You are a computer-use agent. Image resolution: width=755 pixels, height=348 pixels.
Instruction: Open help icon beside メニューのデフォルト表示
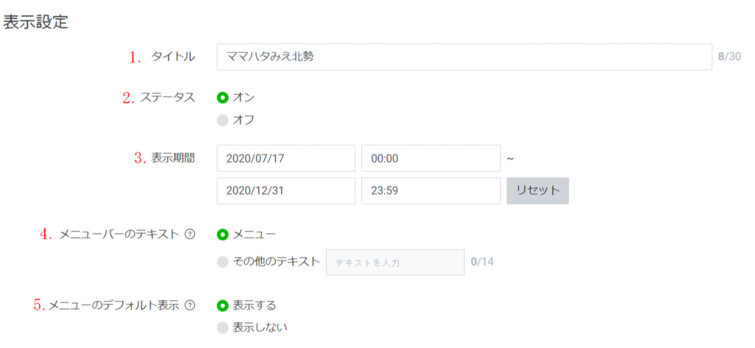point(190,305)
